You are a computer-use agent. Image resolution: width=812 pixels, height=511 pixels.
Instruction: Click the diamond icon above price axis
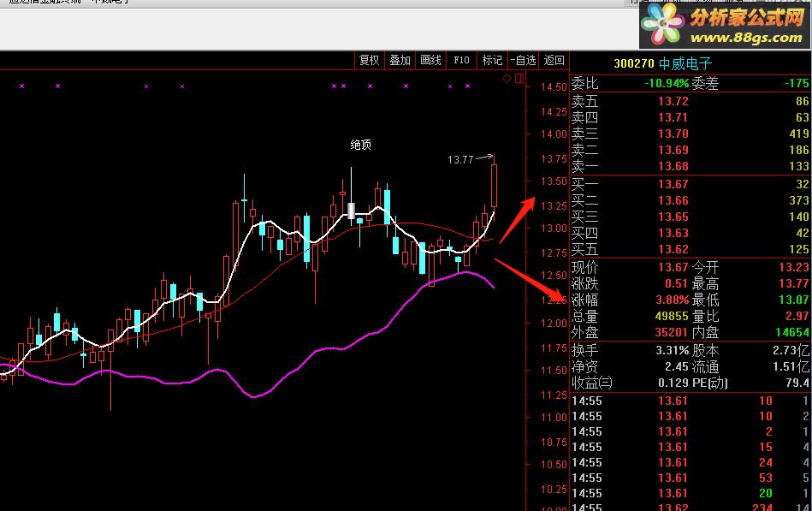click(507, 78)
